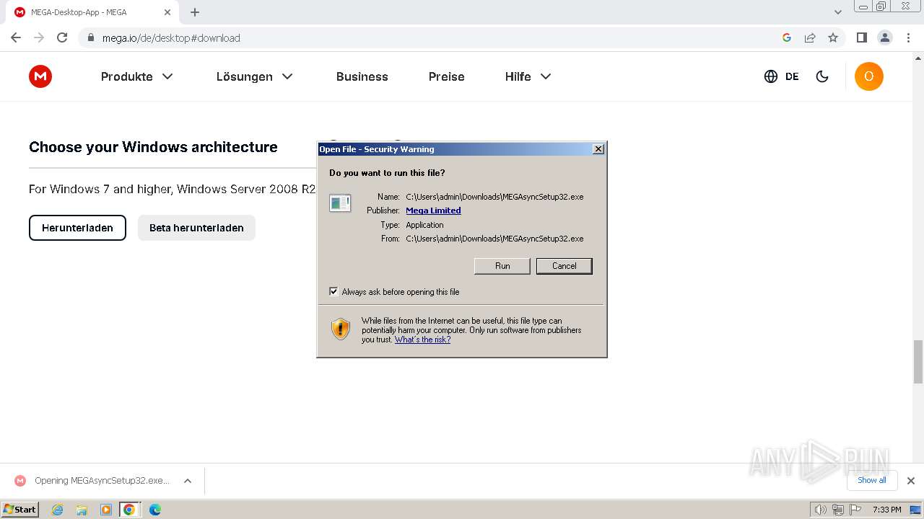The height and width of the screenshot is (519, 924).
Task: Click the application file icon in dialog
Action: tap(340, 203)
